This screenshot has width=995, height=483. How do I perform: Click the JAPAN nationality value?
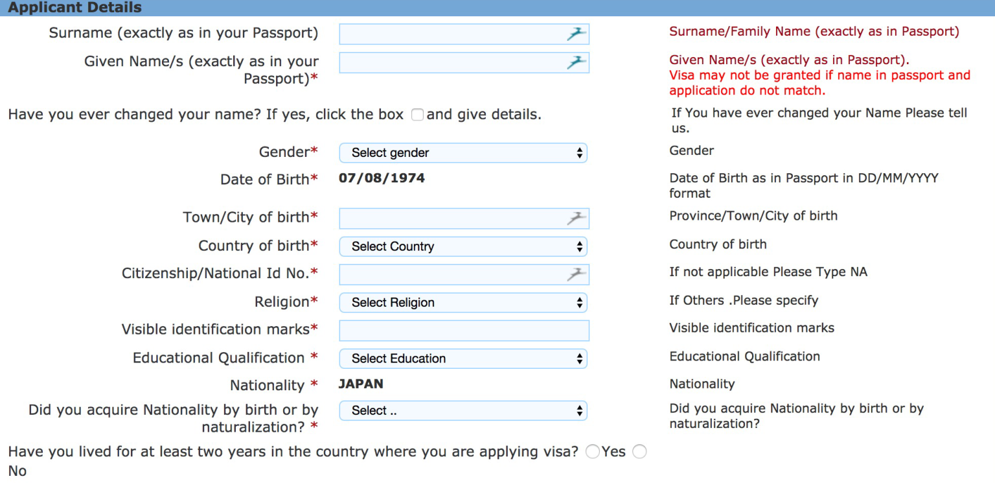(361, 384)
